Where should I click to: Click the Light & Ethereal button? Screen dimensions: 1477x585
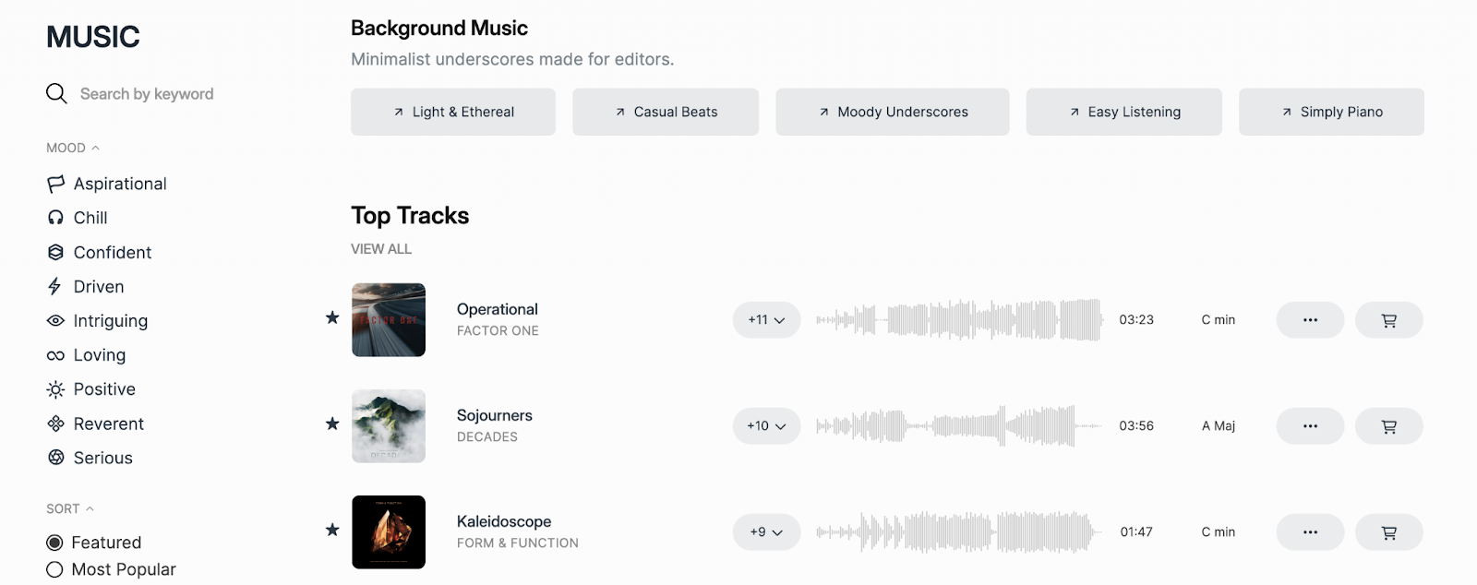click(x=452, y=112)
